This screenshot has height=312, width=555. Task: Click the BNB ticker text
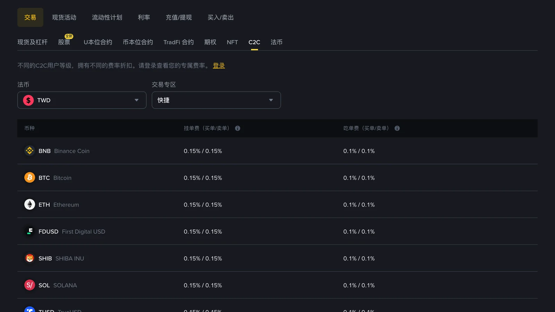click(44, 151)
